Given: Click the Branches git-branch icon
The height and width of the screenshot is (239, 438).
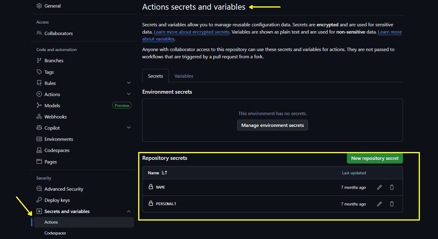Looking at the screenshot, I should [x=39, y=60].
